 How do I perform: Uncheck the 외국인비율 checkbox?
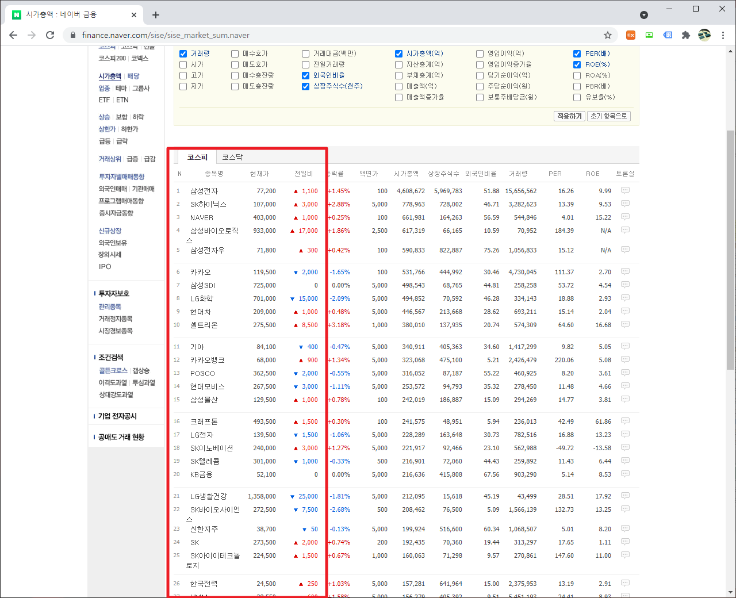(306, 75)
